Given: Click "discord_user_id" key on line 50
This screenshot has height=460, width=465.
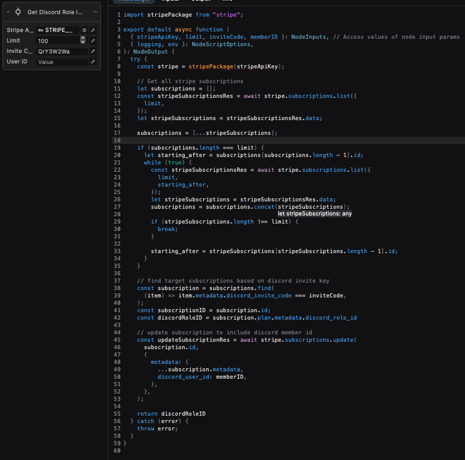Looking at the screenshot, I should (x=184, y=377).
